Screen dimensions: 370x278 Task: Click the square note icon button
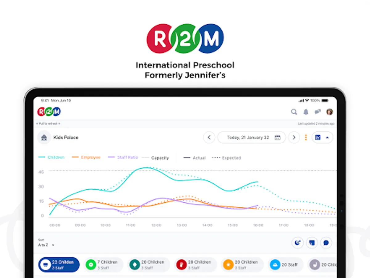(x=312, y=243)
